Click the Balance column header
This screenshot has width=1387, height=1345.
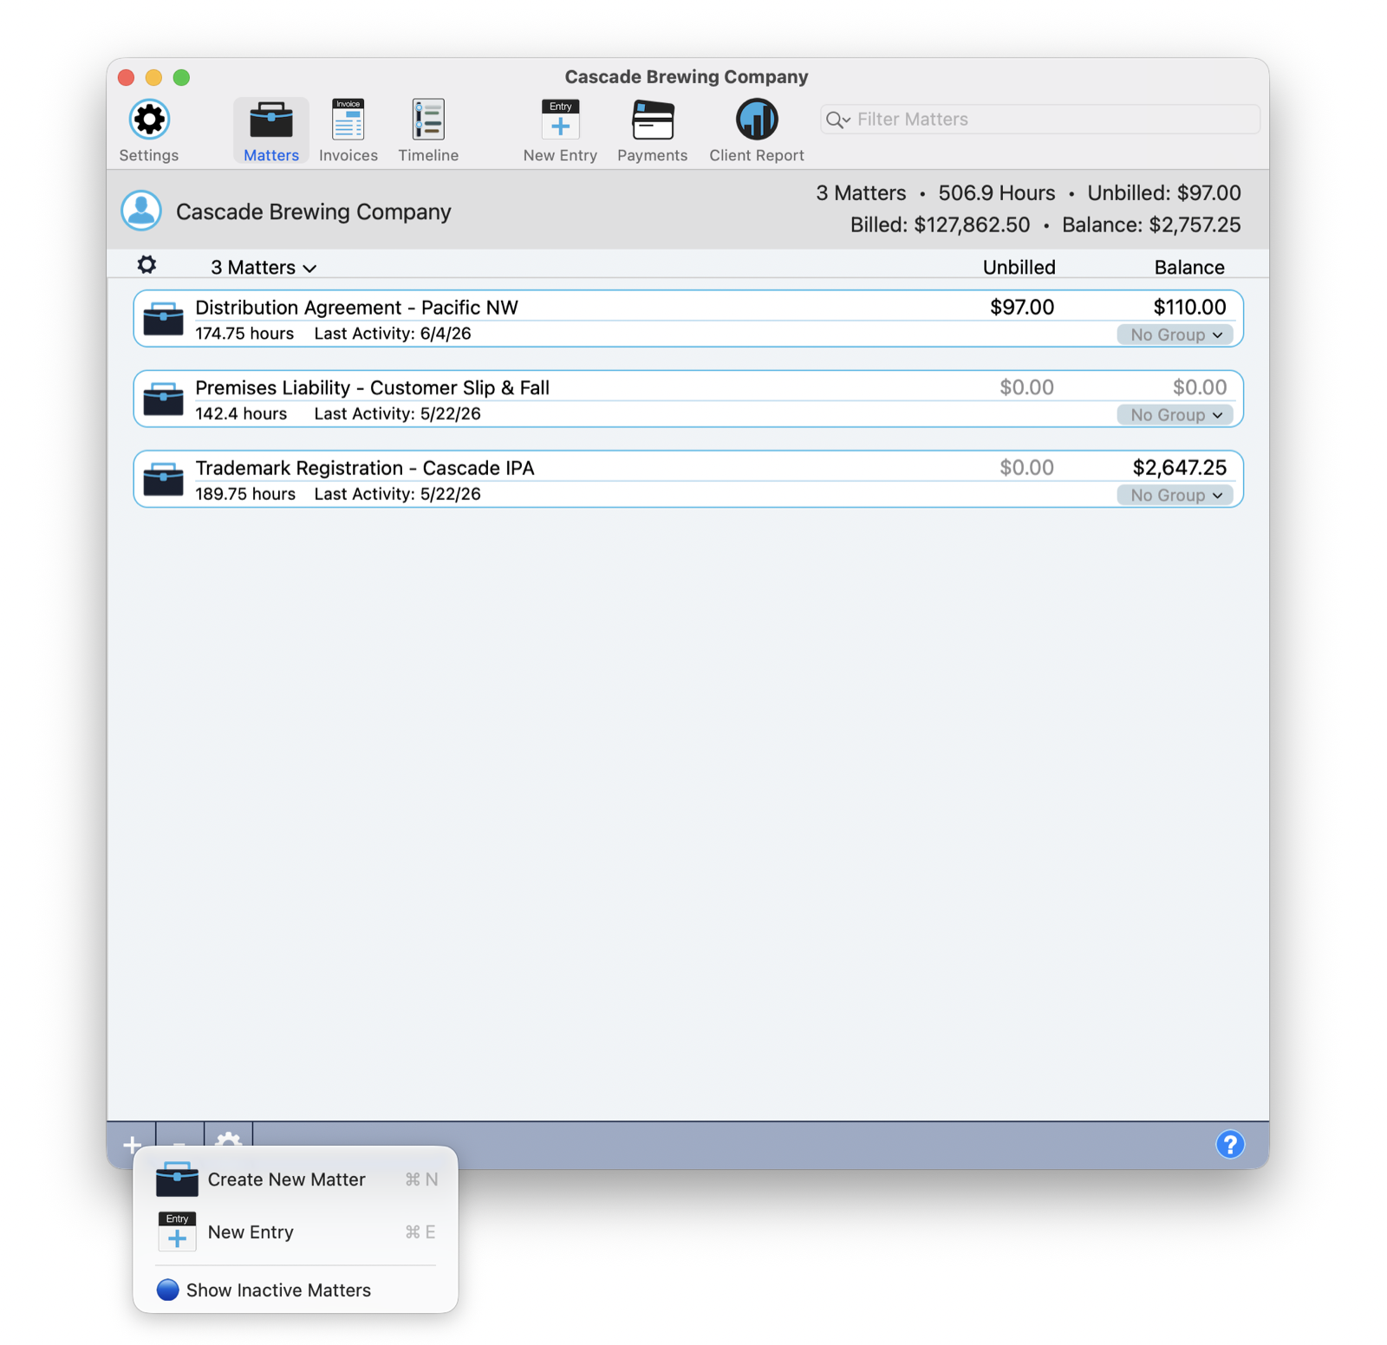[x=1188, y=268]
